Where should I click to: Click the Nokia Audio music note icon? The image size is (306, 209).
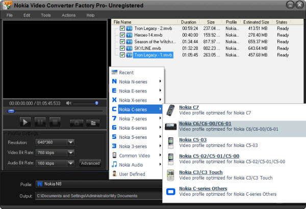pos(114,164)
